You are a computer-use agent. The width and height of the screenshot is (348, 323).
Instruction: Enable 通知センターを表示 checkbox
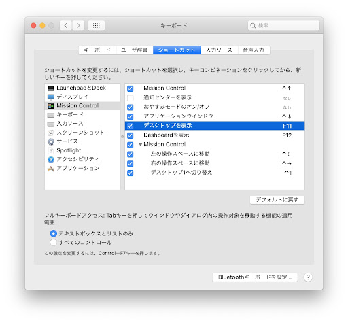point(130,98)
